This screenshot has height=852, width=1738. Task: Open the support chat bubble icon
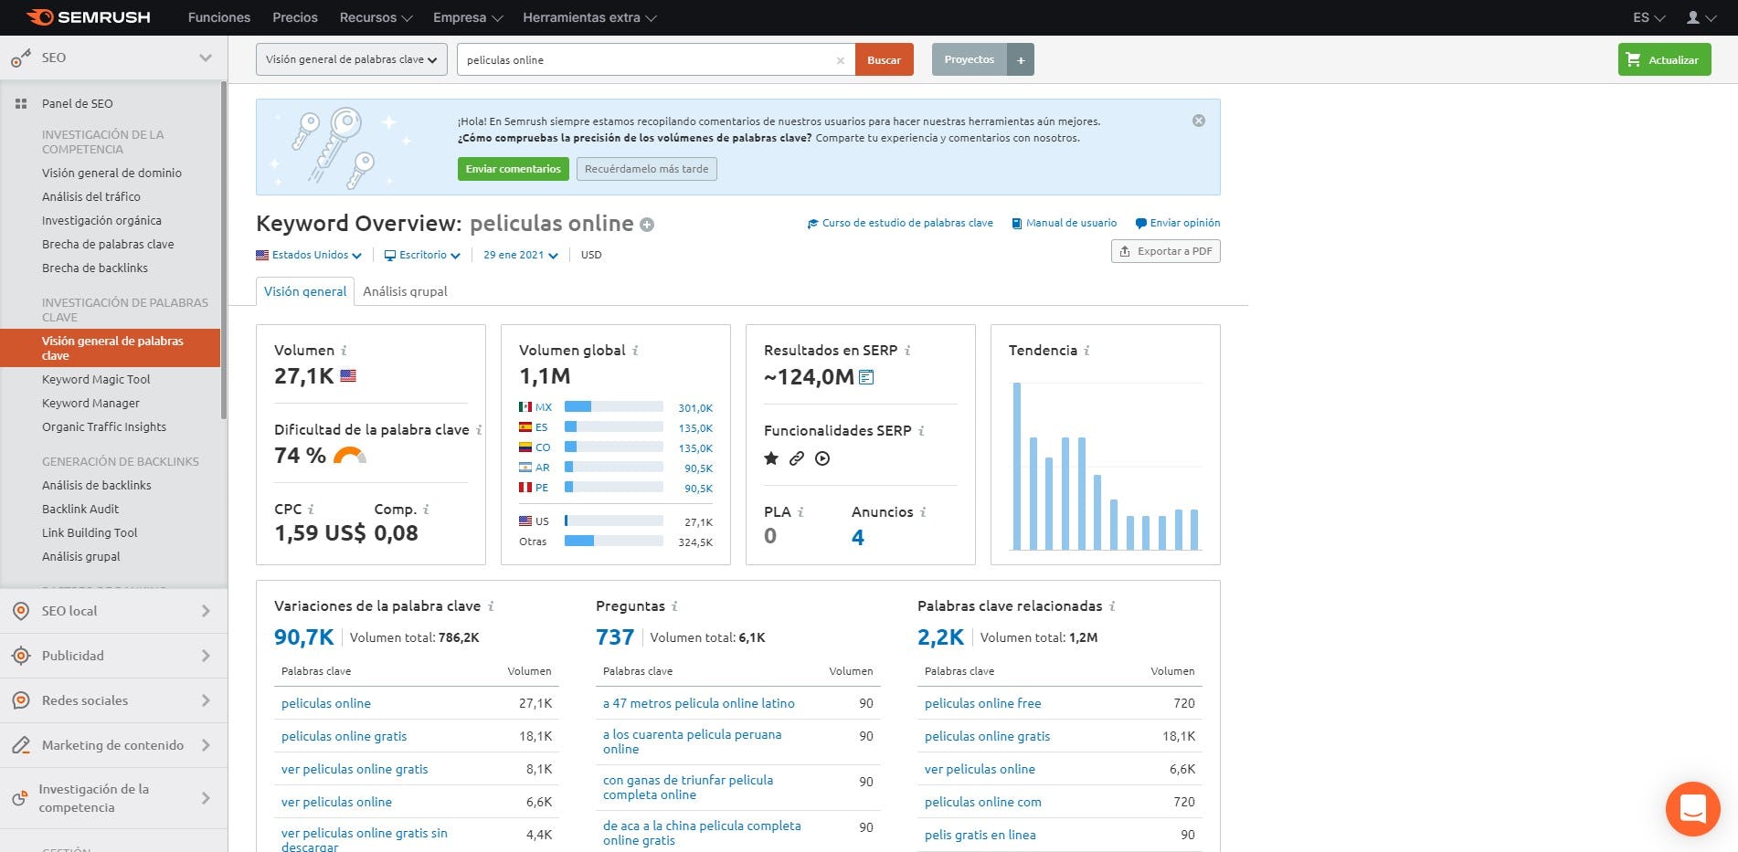(1691, 808)
